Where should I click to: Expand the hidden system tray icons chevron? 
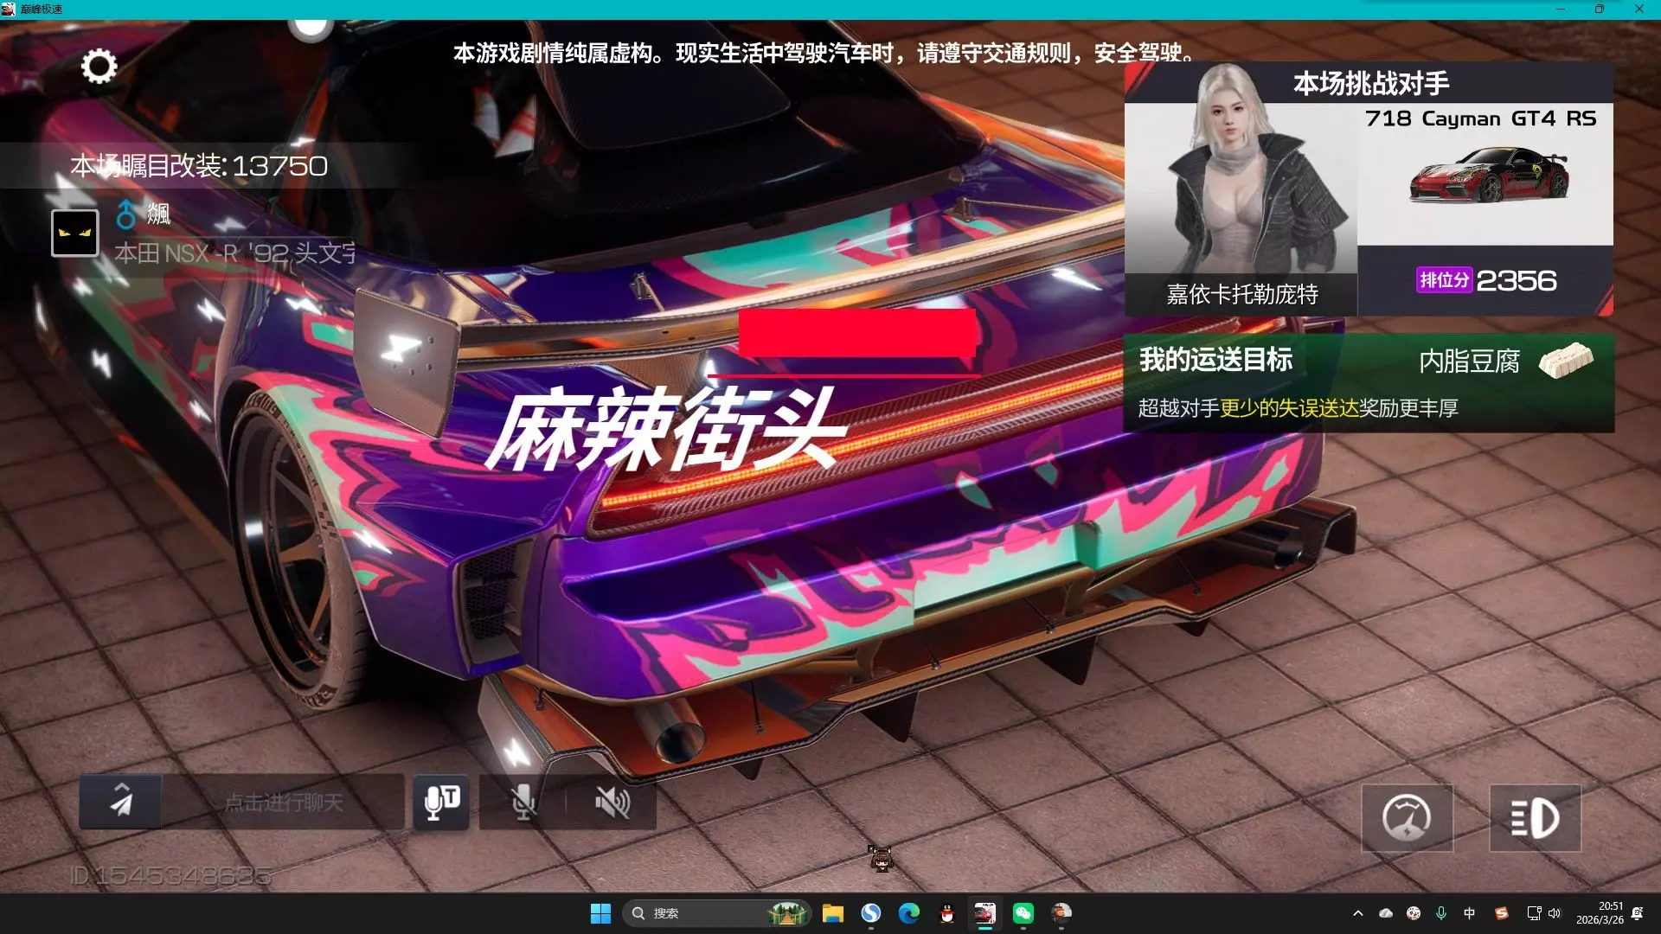click(1358, 913)
